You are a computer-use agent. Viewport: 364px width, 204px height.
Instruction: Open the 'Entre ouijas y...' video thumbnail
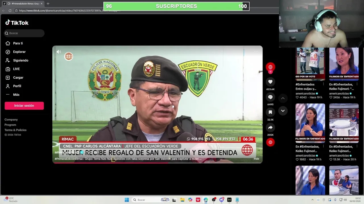pyautogui.click(x=310, y=64)
